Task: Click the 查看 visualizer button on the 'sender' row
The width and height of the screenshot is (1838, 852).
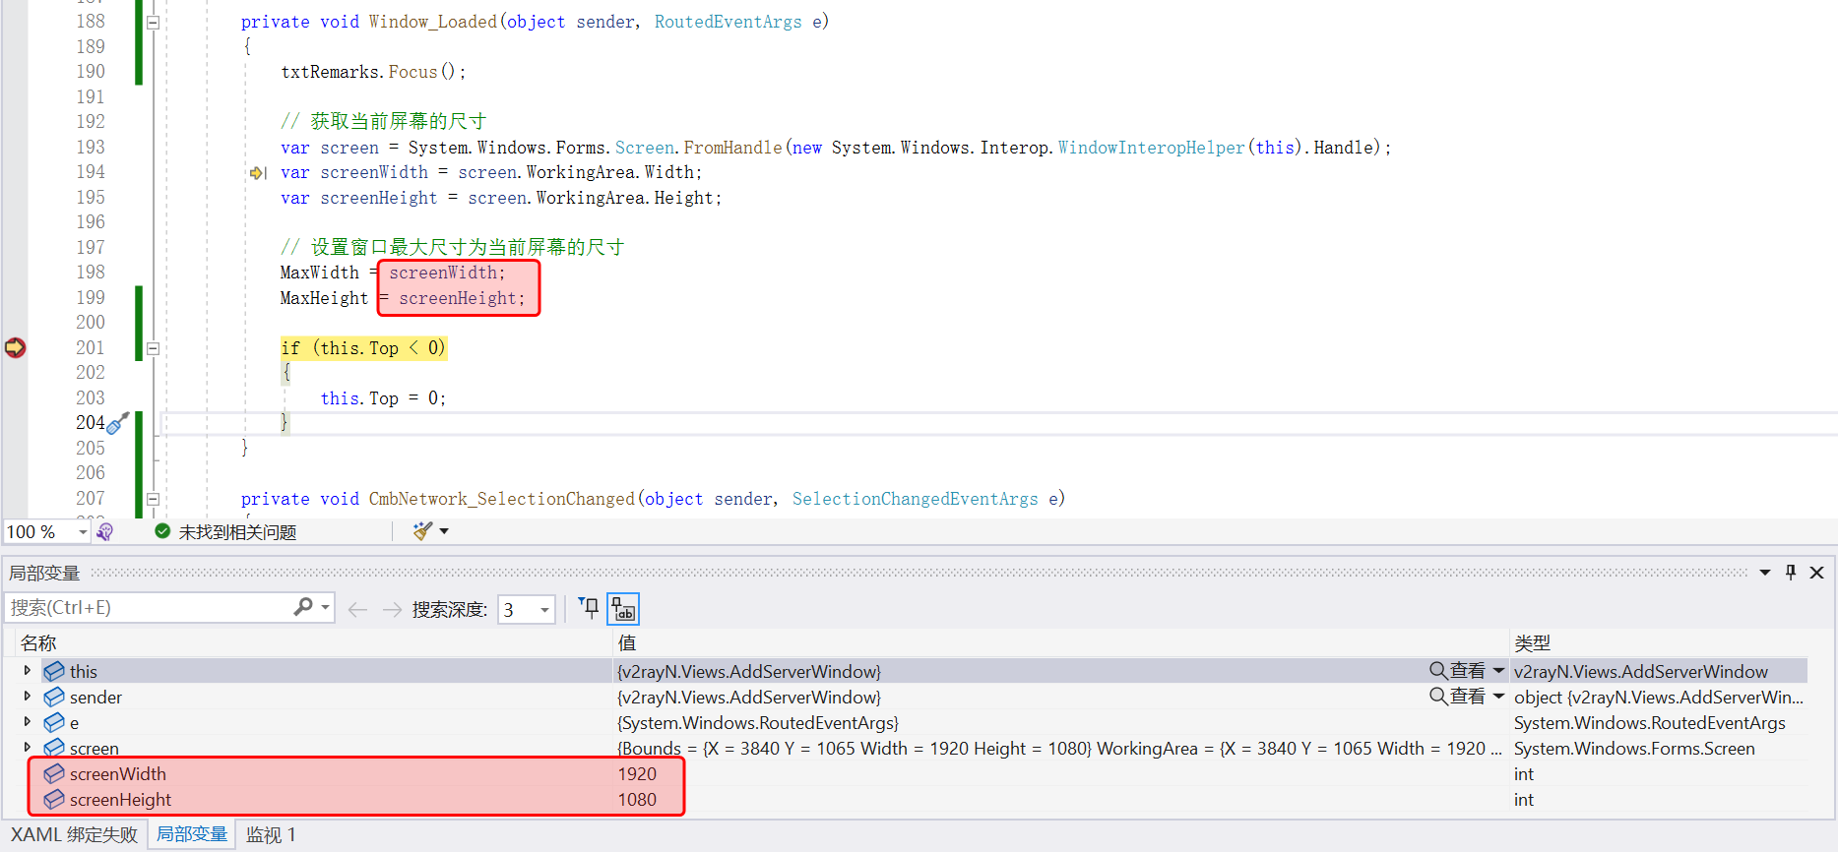Action: click(1457, 697)
